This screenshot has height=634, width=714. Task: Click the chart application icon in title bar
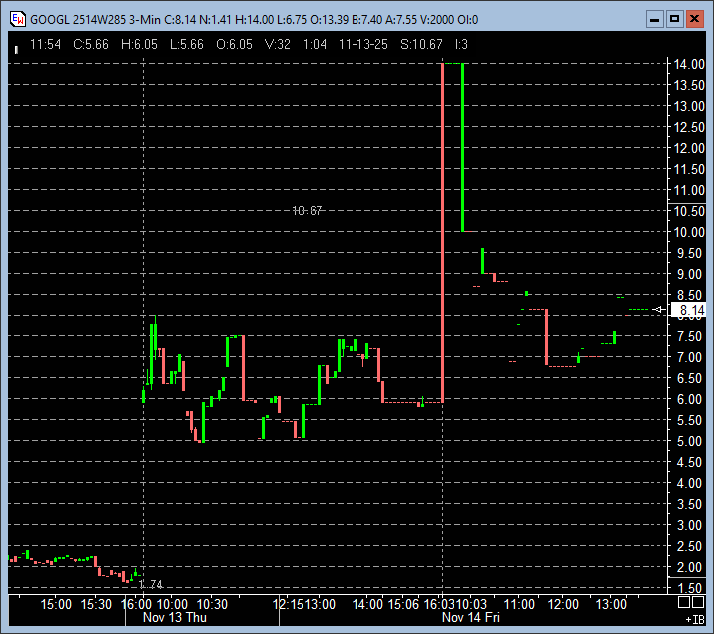(16, 19)
